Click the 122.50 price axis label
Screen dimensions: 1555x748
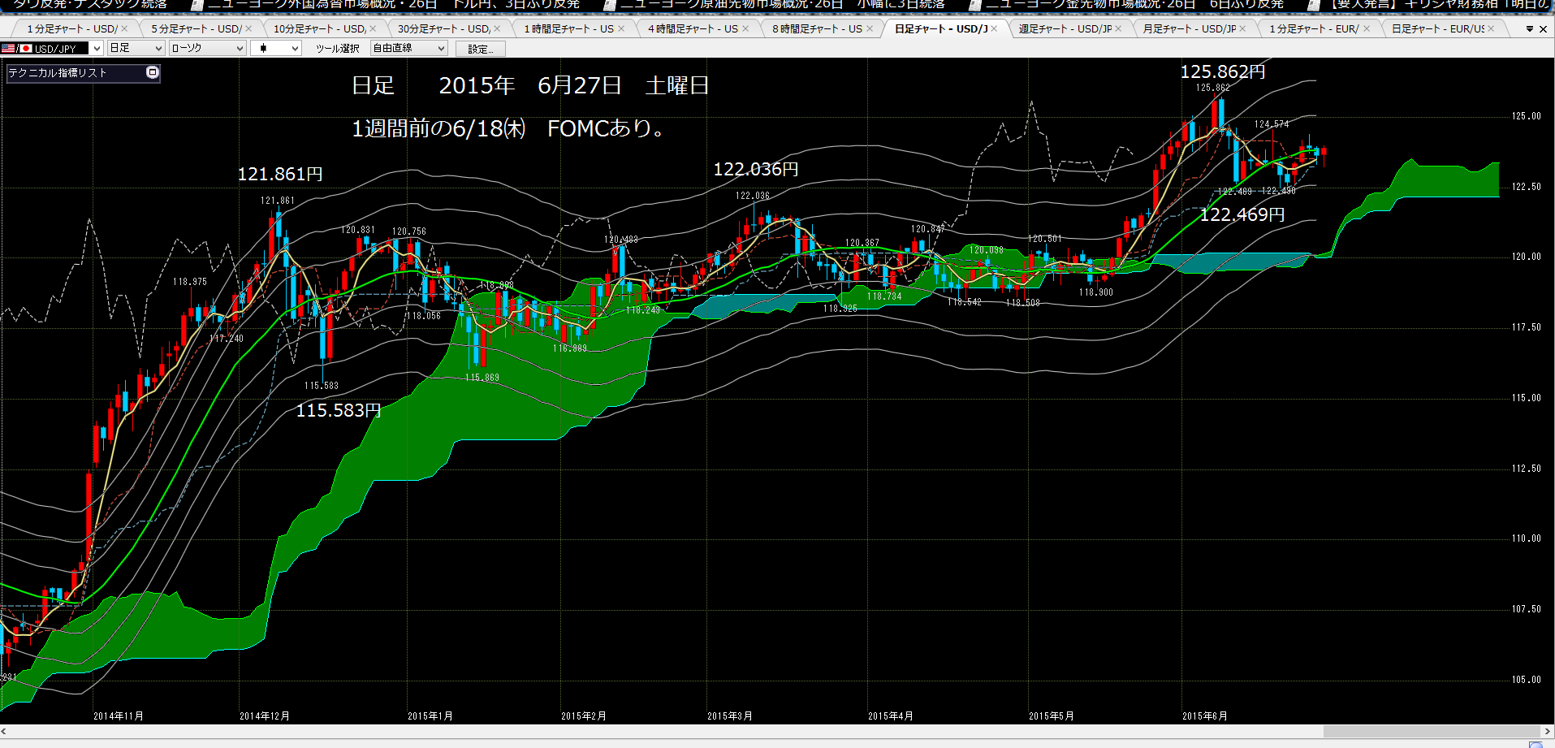[x=1526, y=187]
